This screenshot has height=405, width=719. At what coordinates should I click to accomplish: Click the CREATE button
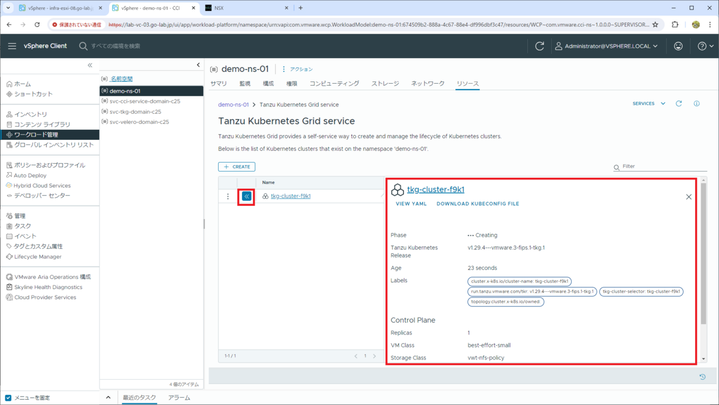pos(236,166)
